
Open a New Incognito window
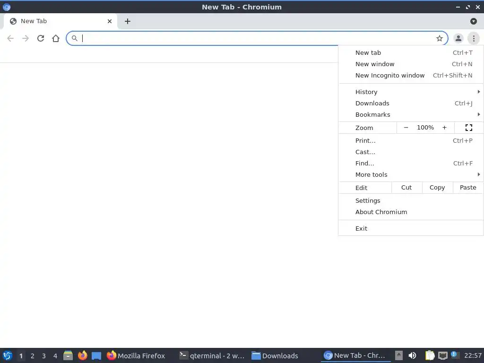(411, 76)
